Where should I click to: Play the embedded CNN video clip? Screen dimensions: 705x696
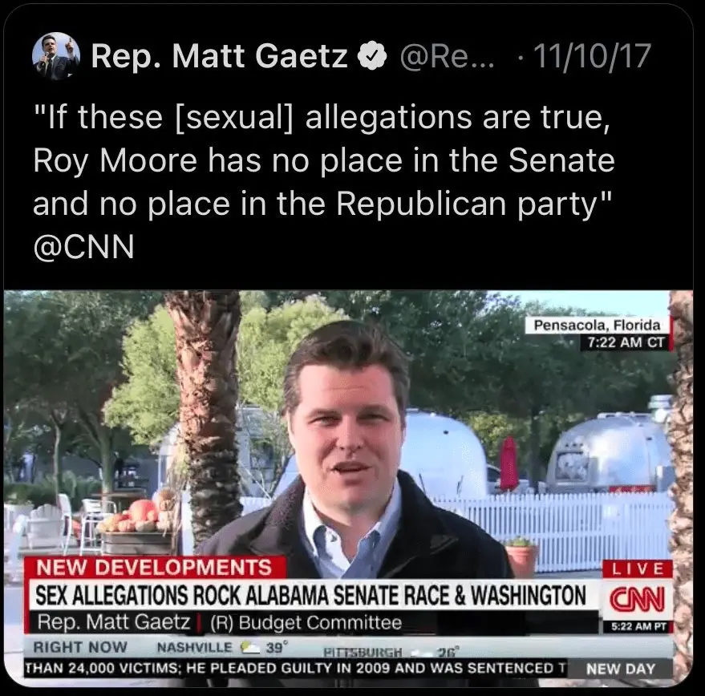(348, 488)
